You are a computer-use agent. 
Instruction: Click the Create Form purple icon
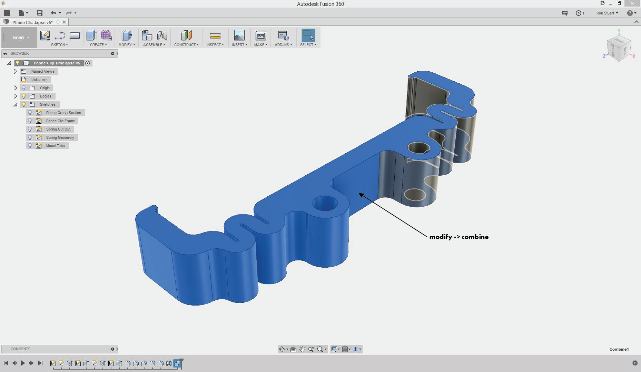click(106, 35)
